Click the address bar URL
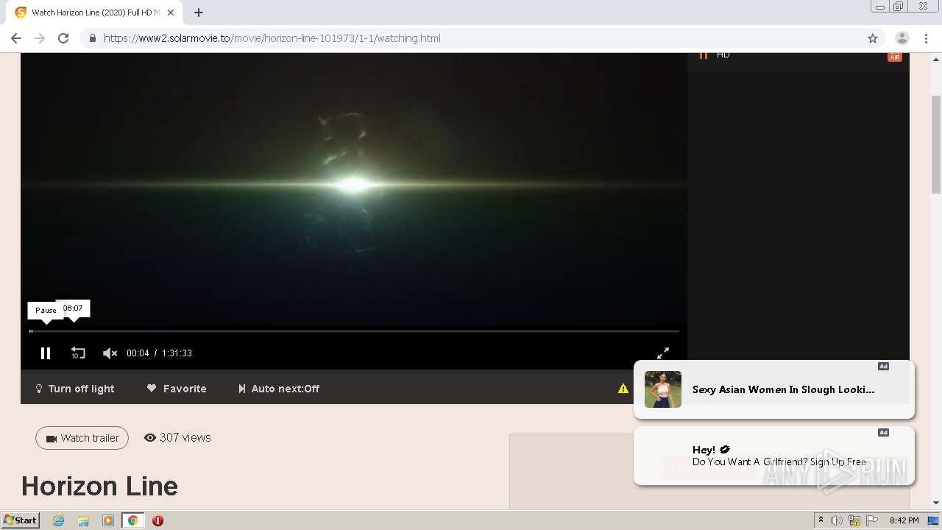This screenshot has width=942, height=530. click(272, 38)
